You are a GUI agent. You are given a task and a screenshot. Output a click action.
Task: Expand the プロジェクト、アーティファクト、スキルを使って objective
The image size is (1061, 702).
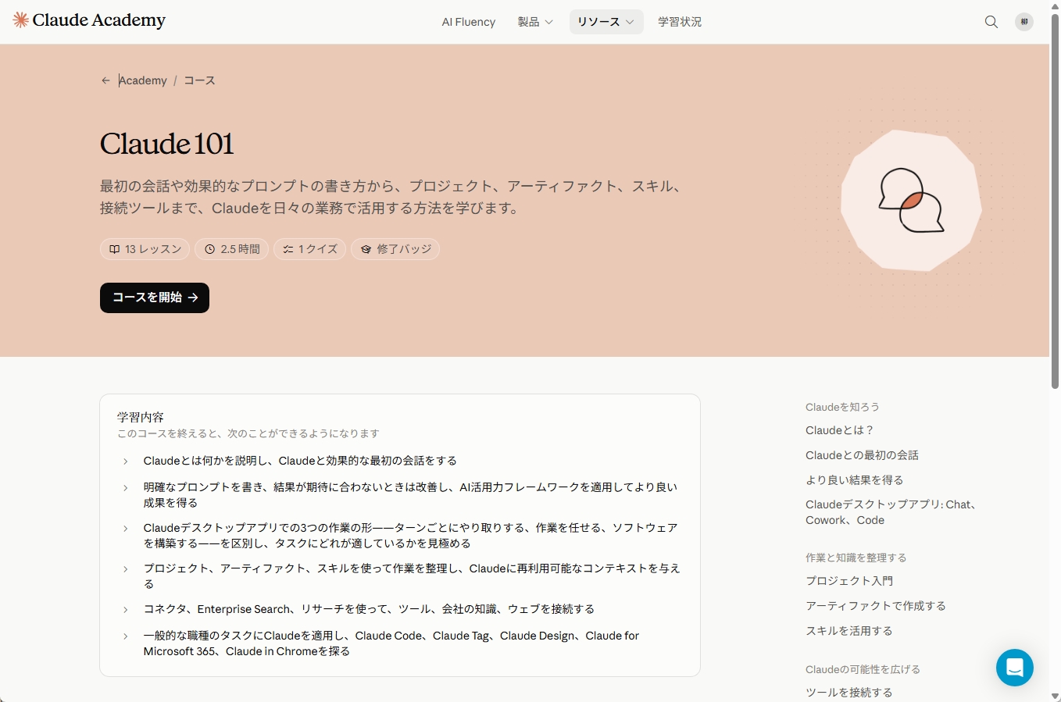pyautogui.click(x=125, y=569)
